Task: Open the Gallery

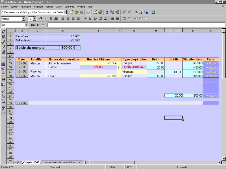Action: click(x=153, y=12)
